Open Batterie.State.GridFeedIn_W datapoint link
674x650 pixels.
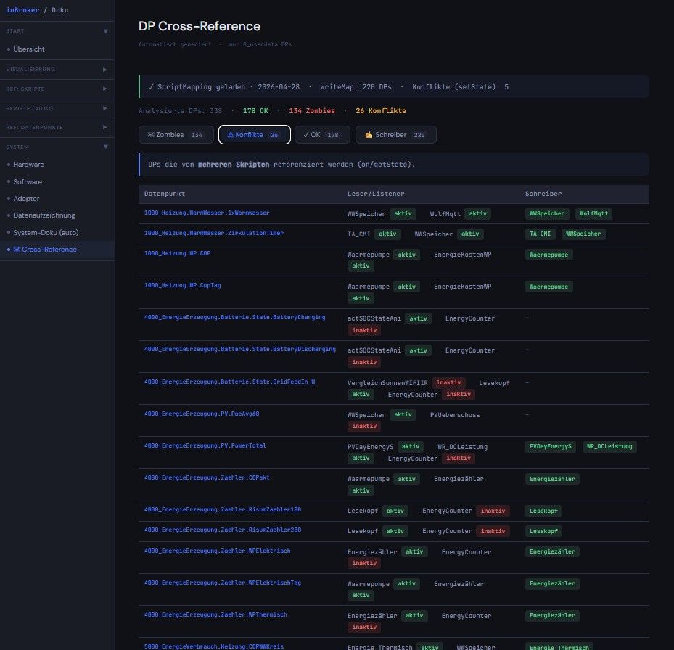229,382
